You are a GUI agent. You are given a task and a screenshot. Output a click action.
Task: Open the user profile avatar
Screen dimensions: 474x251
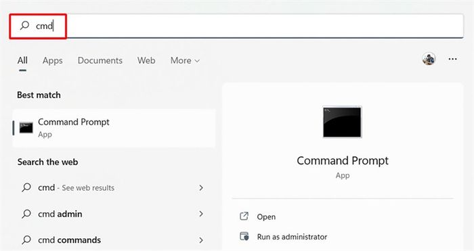point(429,59)
